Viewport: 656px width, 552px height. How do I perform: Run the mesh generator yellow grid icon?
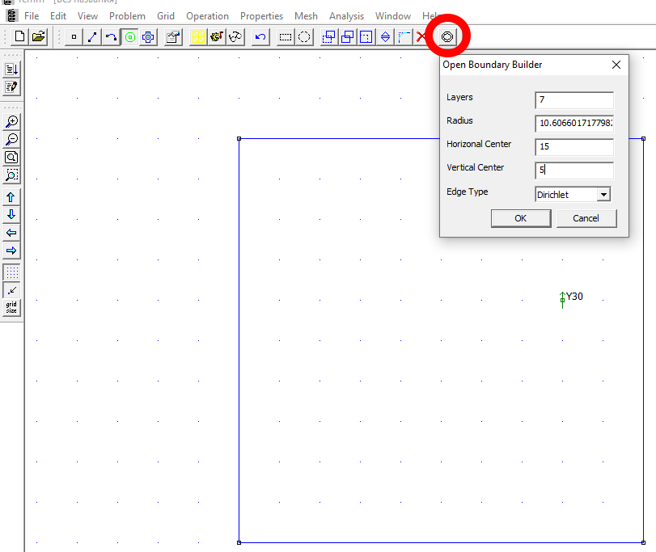click(x=198, y=36)
